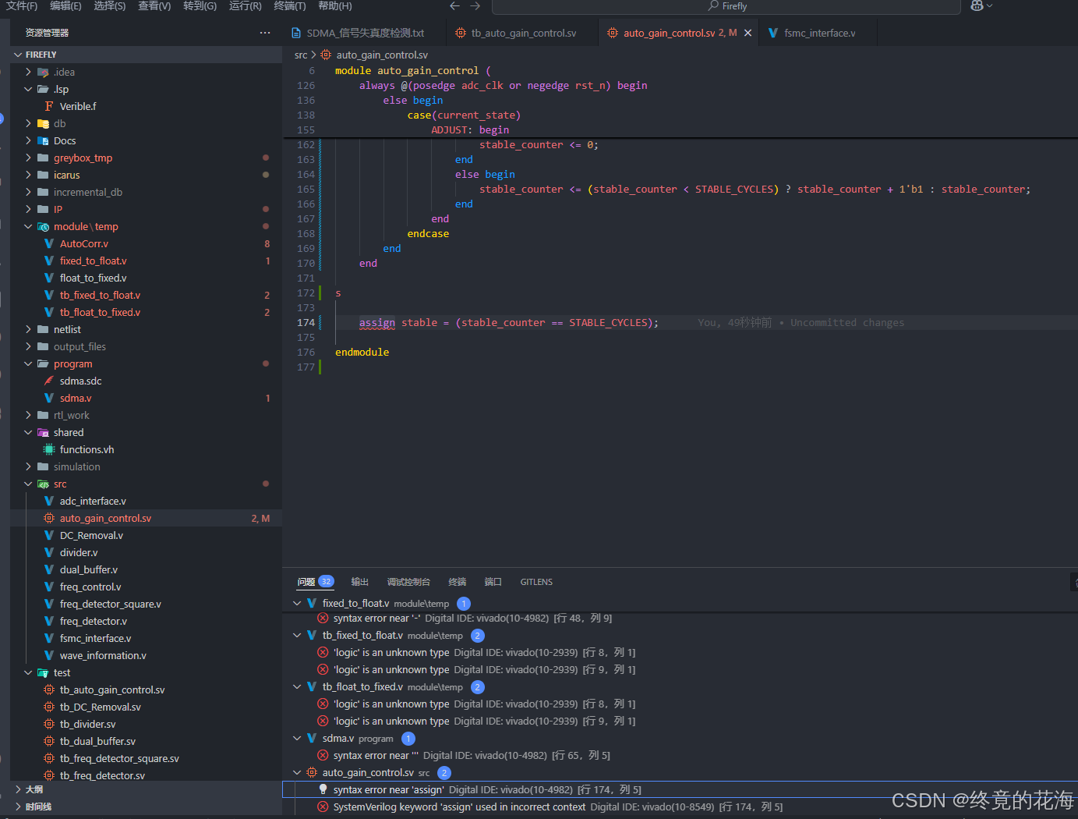The image size is (1078, 819).
Task: Click line number 172 in gutter
Action: (x=306, y=292)
